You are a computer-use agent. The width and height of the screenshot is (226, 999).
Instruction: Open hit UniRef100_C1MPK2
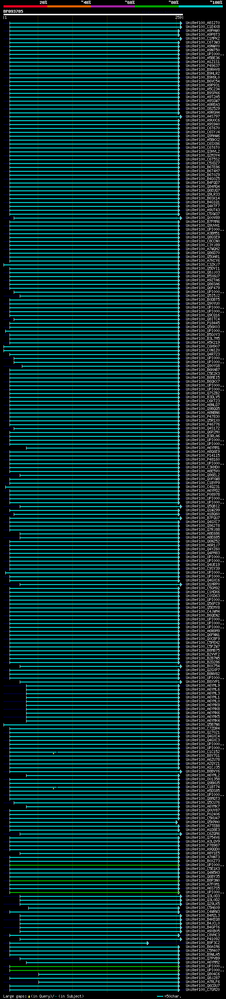click(202, 38)
